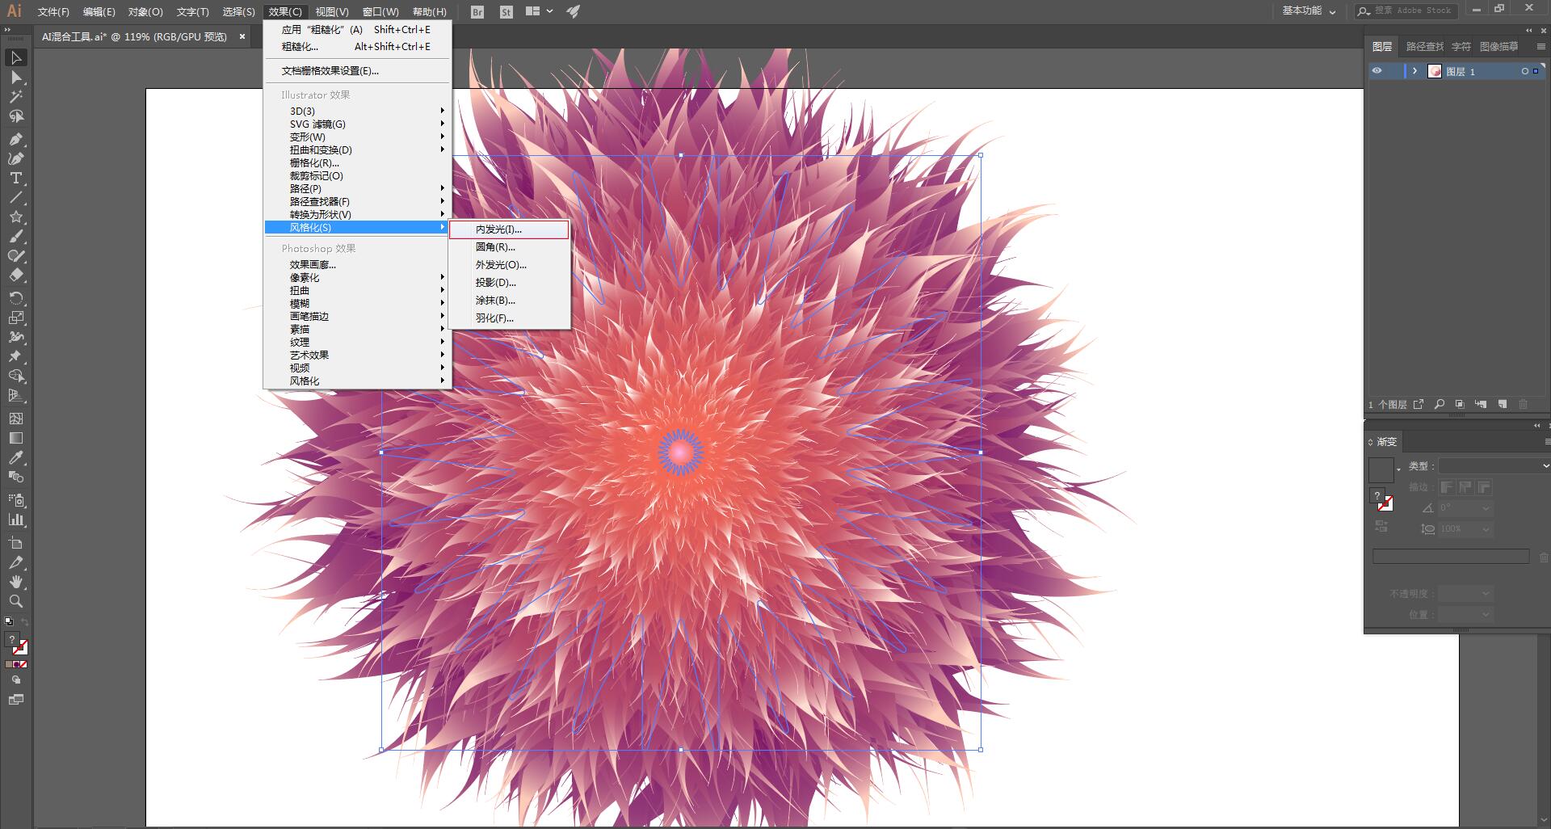Select the Pen tool
1551x829 pixels.
pos(16,139)
